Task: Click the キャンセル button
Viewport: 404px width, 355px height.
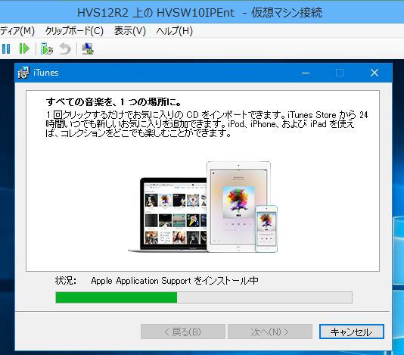Action: pos(352,332)
